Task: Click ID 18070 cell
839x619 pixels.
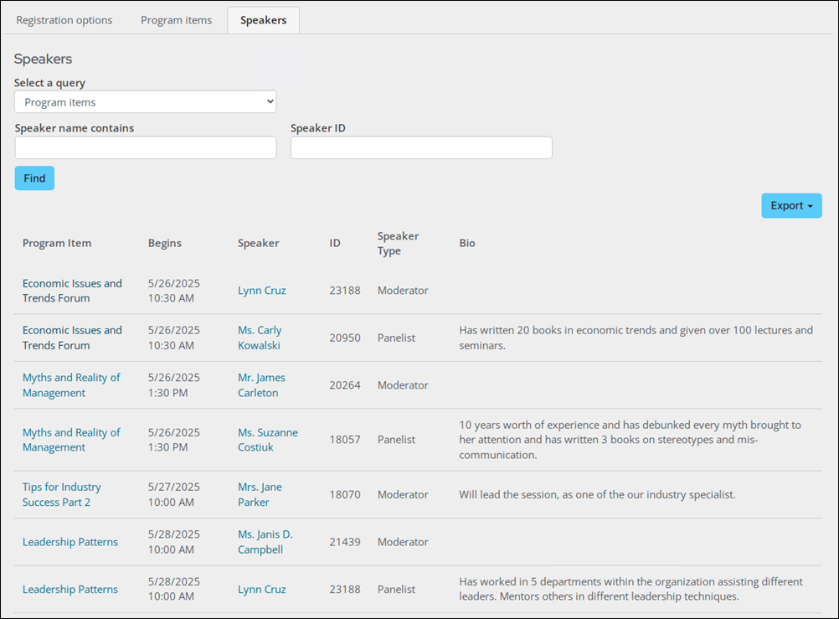Action: 345,494
